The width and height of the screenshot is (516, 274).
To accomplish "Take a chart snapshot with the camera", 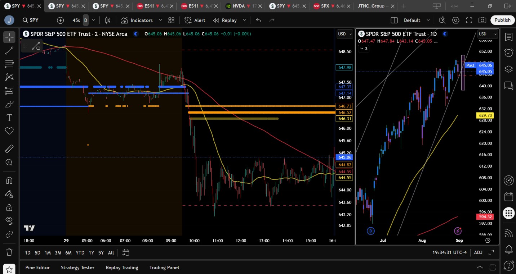I will click(x=482, y=20).
